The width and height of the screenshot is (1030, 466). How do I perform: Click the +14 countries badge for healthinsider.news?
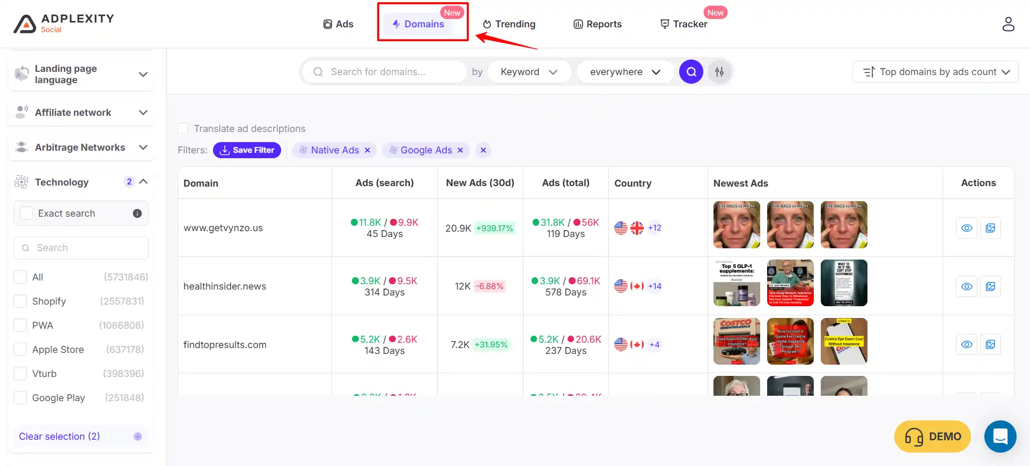[654, 286]
